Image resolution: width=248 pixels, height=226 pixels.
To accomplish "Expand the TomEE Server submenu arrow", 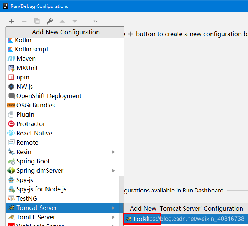I will pos(113,217).
